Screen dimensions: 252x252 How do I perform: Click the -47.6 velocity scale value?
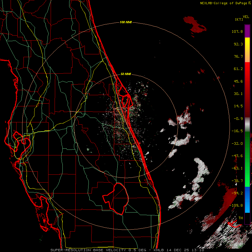point(237,156)
